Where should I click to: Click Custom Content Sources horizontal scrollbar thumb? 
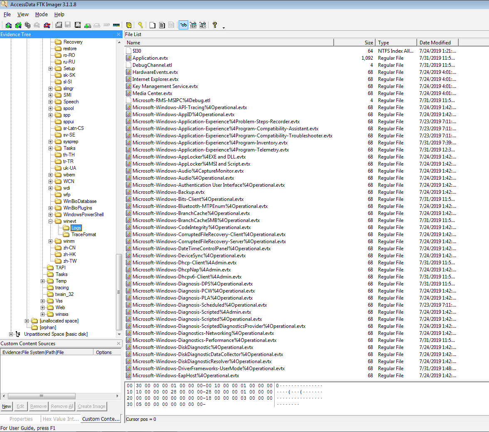point(42,396)
